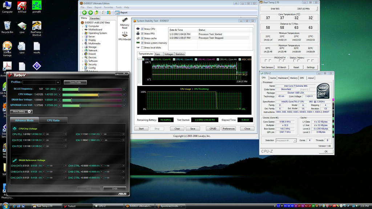The width and height of the screenshot is (372, 209).
Task: Click the CPU Voltage slider handle
Action: (98, 95)
